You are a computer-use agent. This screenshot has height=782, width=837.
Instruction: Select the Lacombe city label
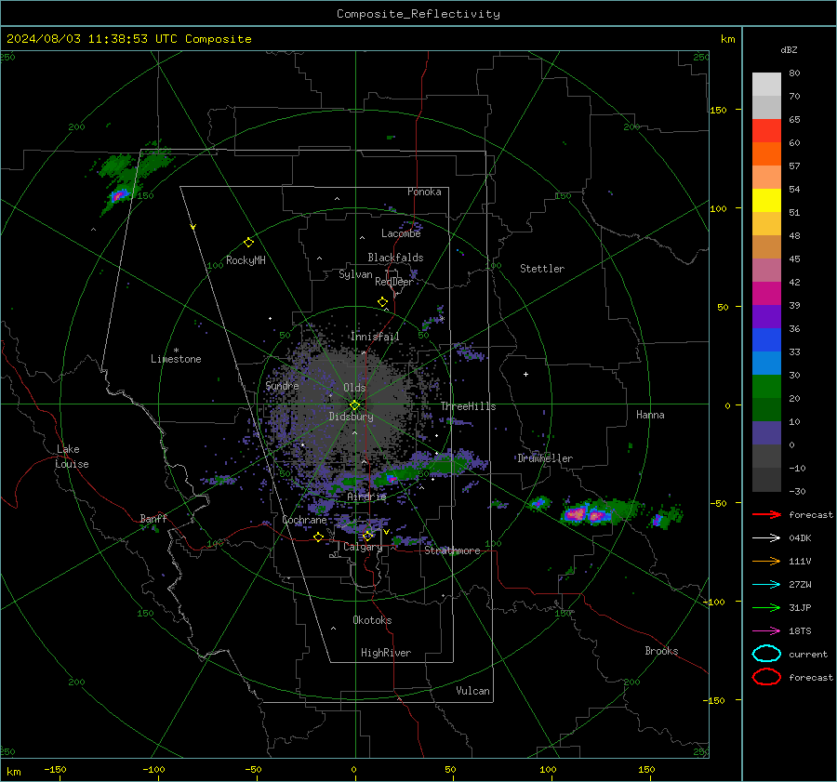tap(401, 233)
